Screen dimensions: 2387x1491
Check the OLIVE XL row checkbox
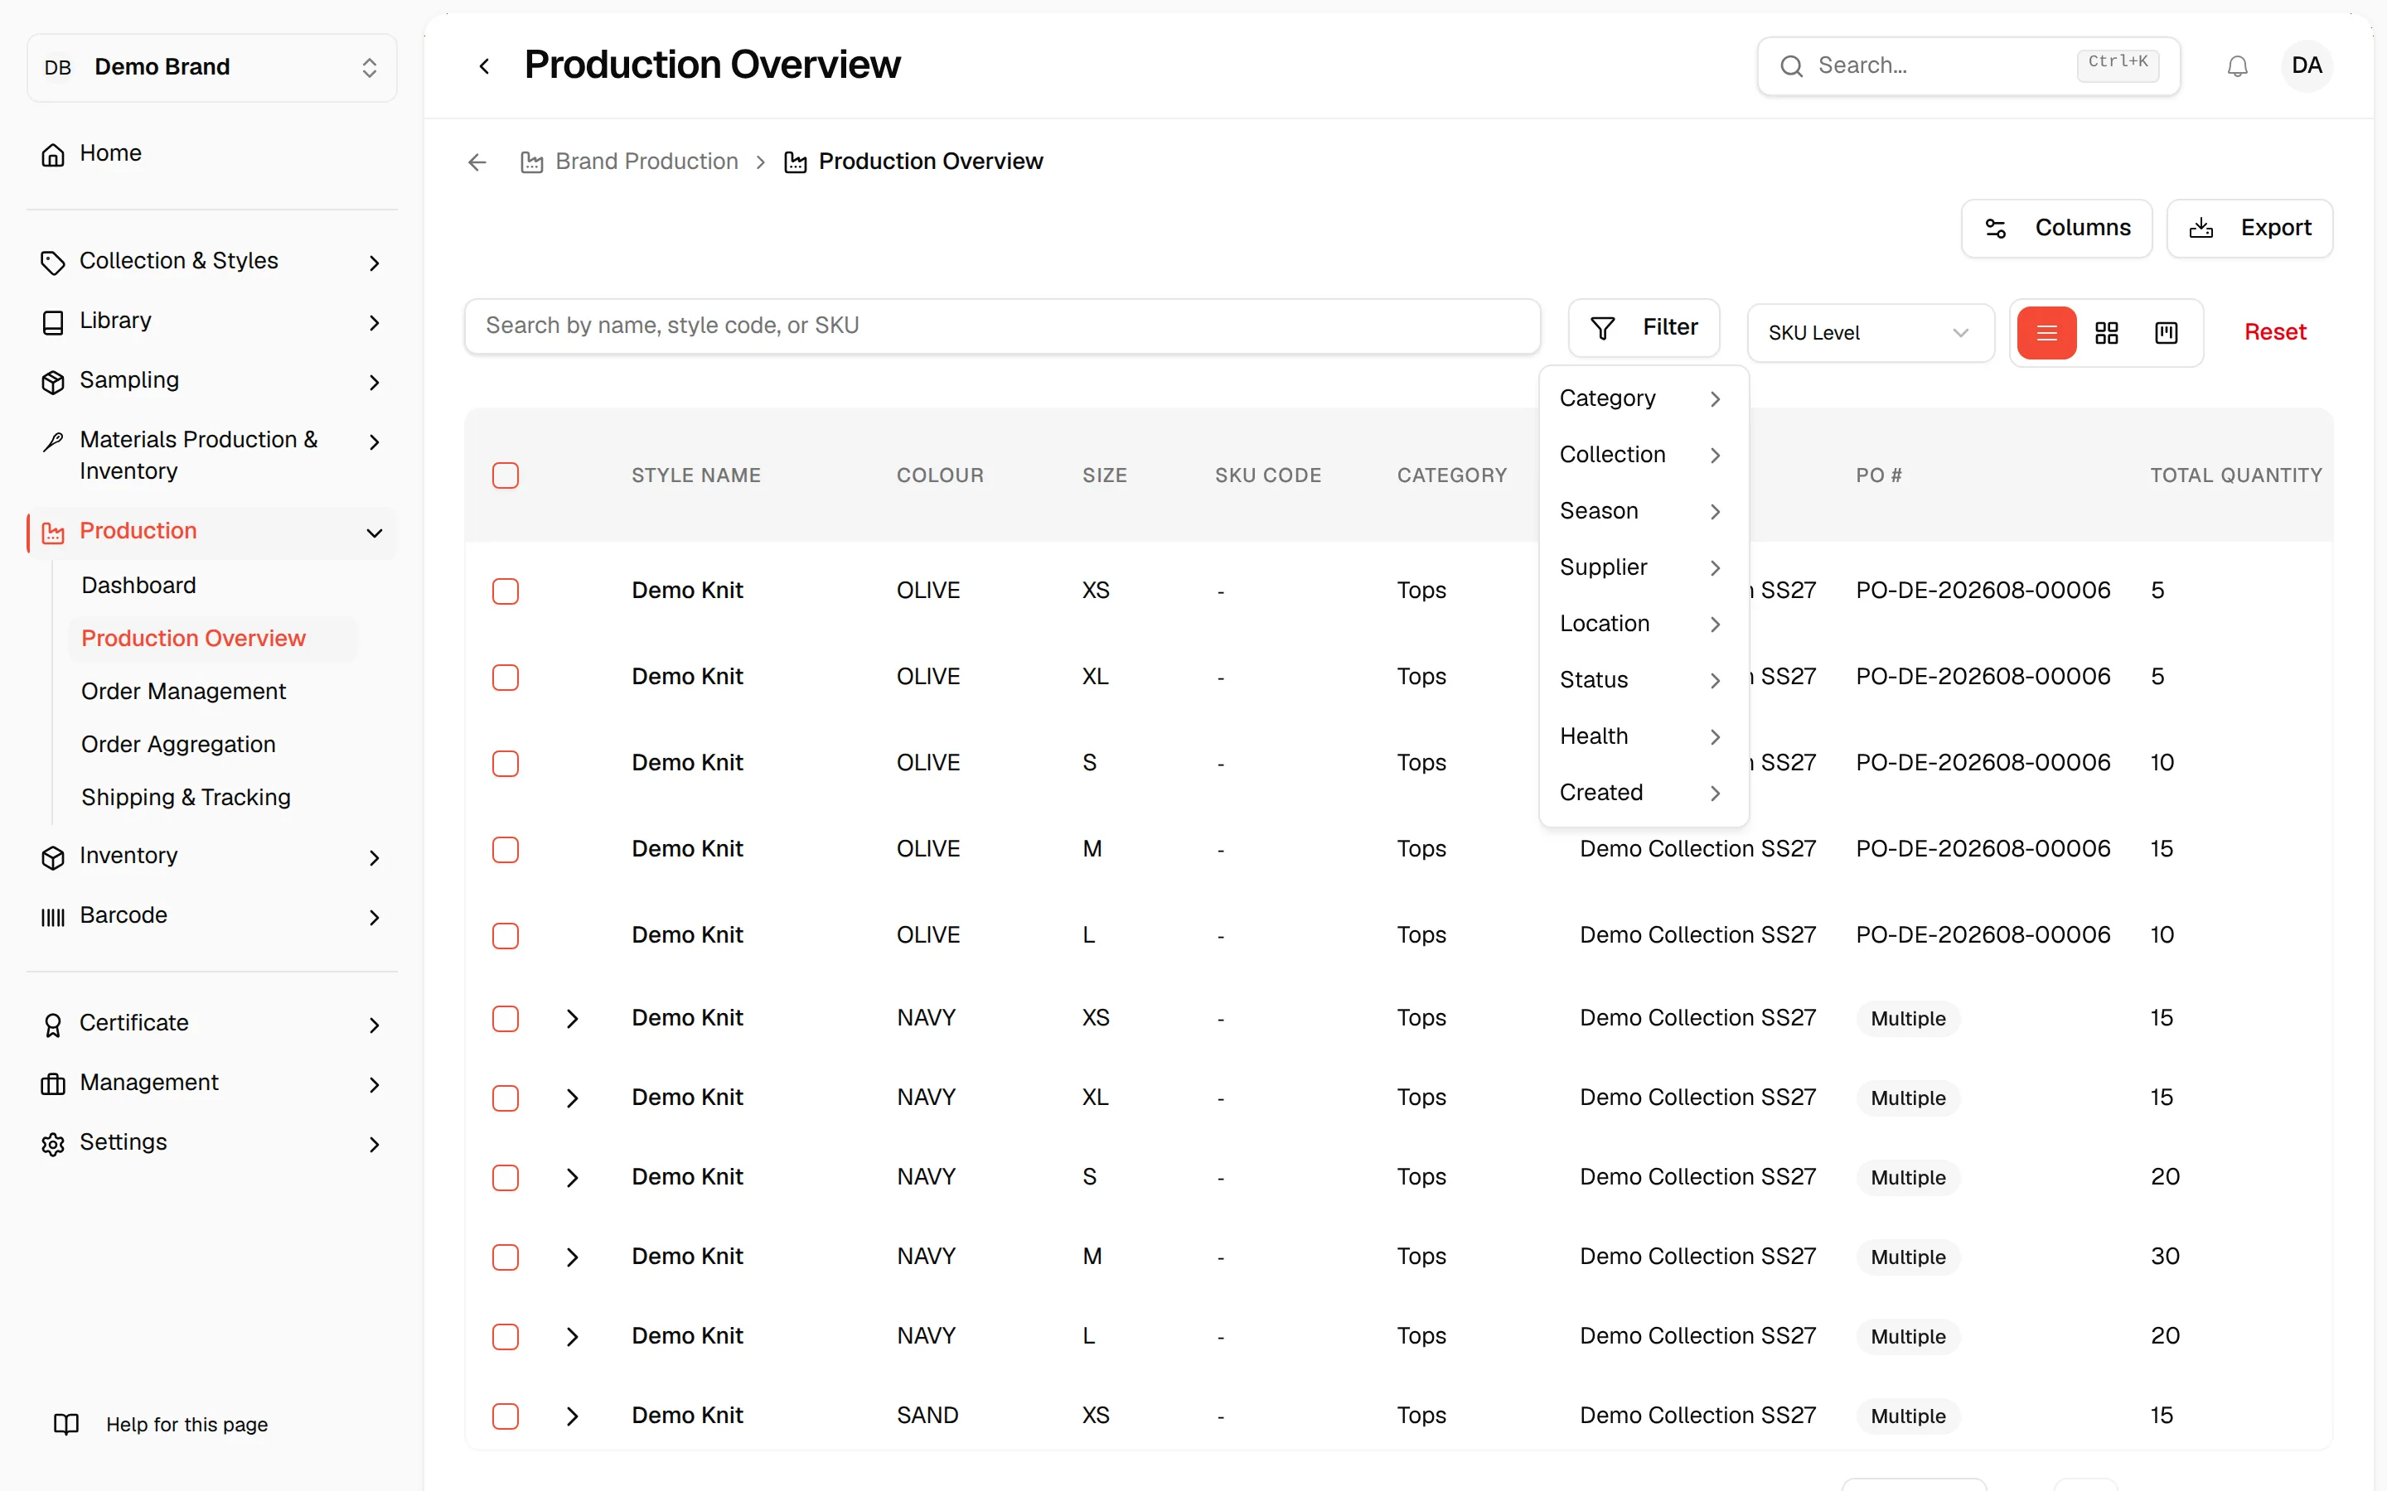(505, 677)
